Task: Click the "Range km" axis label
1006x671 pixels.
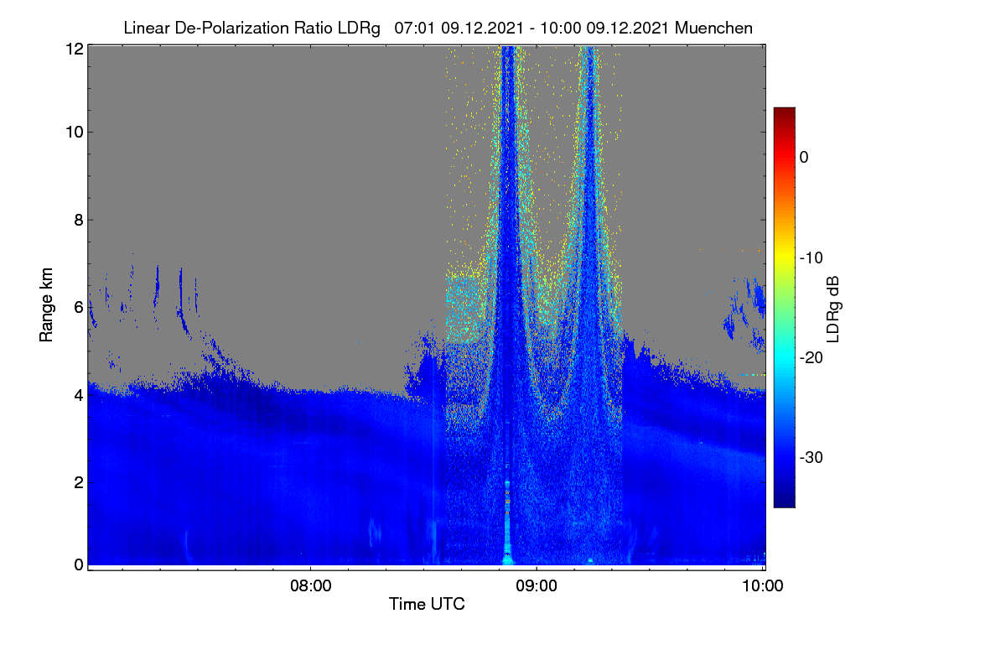Action: pyautogui.click(x=47, y=304)
